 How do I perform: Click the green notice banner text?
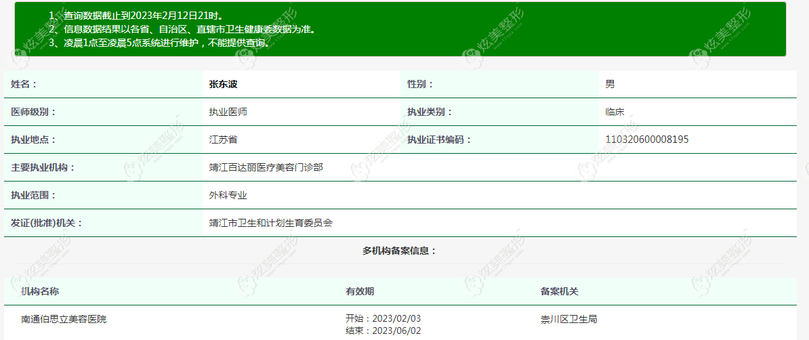pos(182,29)
